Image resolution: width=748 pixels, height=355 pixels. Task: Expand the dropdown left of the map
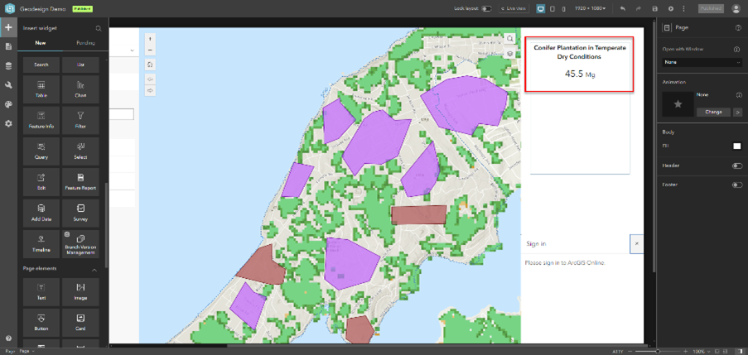(x=132, y=50)
